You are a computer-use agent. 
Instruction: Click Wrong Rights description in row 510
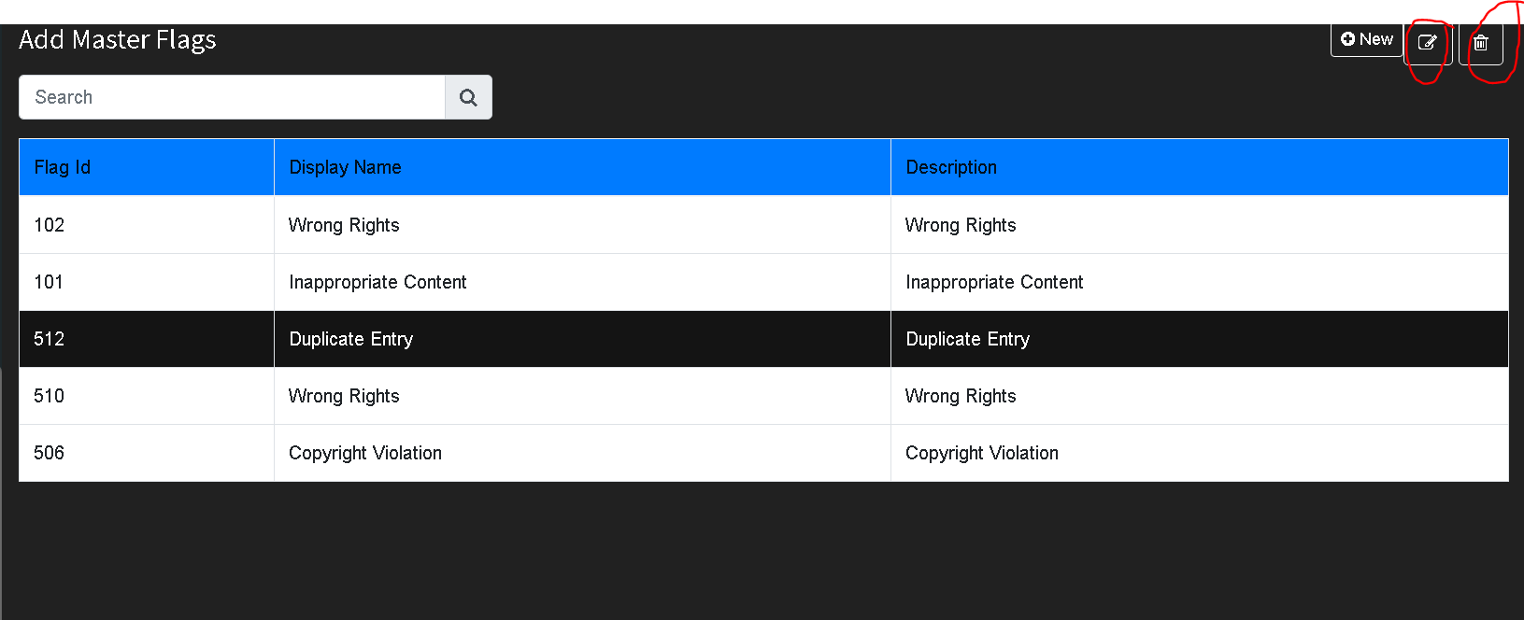pos(961,396)
